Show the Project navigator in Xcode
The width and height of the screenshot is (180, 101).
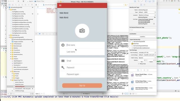click(9, 5)
